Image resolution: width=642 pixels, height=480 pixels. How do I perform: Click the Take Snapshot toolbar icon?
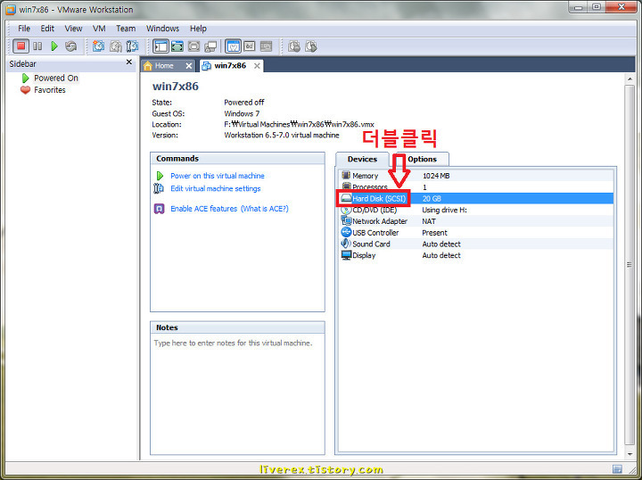(98, 46)
